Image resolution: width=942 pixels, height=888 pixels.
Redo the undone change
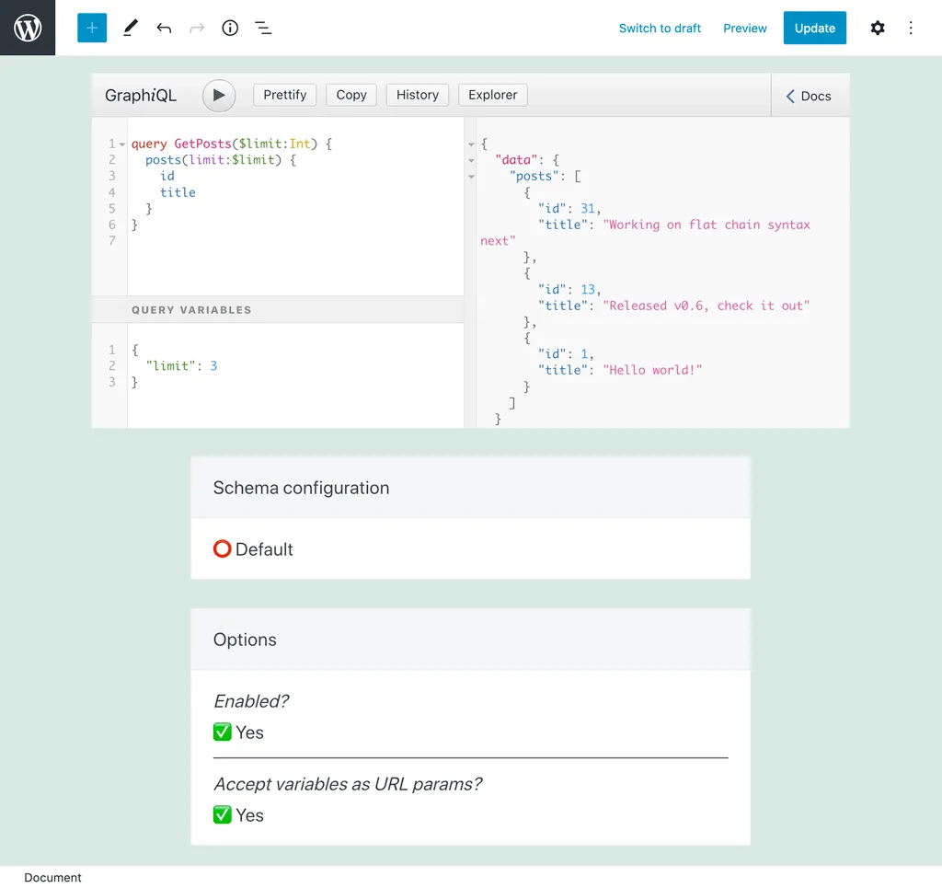pos(197,28)
